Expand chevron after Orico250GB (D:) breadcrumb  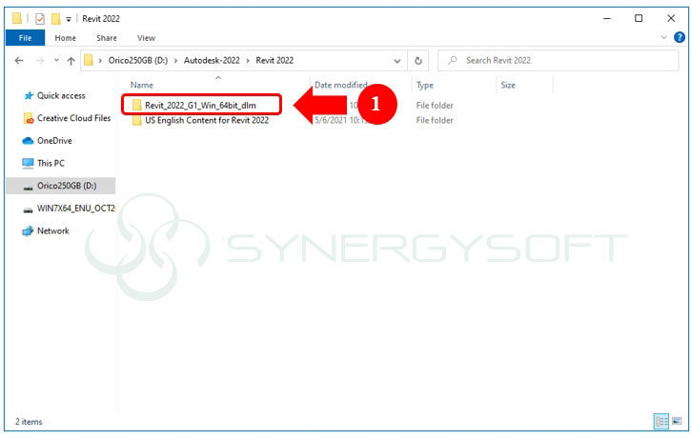[175, 61]
